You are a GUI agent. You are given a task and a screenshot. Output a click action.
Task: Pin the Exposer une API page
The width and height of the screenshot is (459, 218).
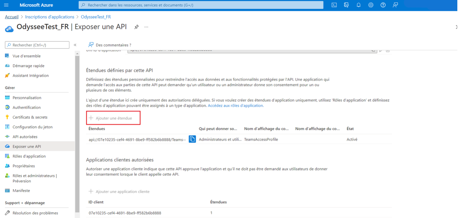click(136, 27)
